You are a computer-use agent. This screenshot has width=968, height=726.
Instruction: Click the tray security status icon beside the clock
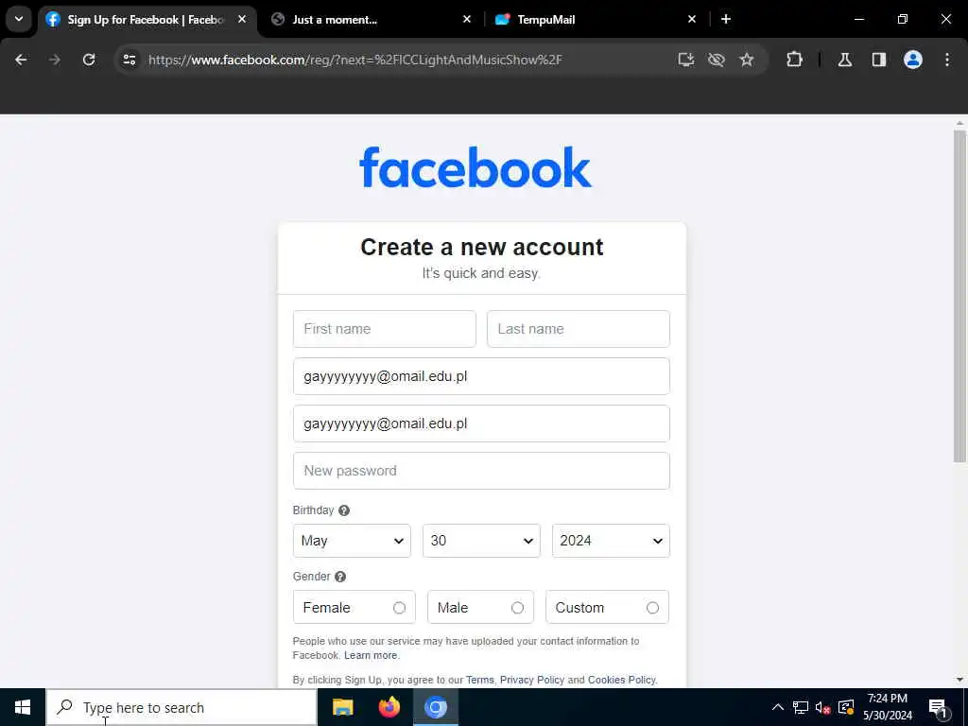tap(846, 707)
